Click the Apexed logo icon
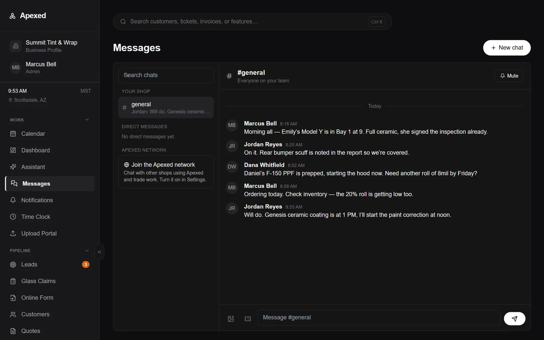The image size is (544, 340). 12,16
